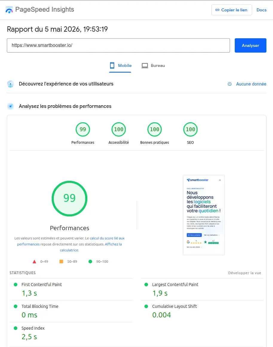Select the 100 SEO score gauge

click(190, 129)
